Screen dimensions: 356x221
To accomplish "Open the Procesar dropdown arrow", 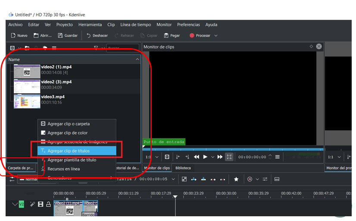I will click(216, 36).
